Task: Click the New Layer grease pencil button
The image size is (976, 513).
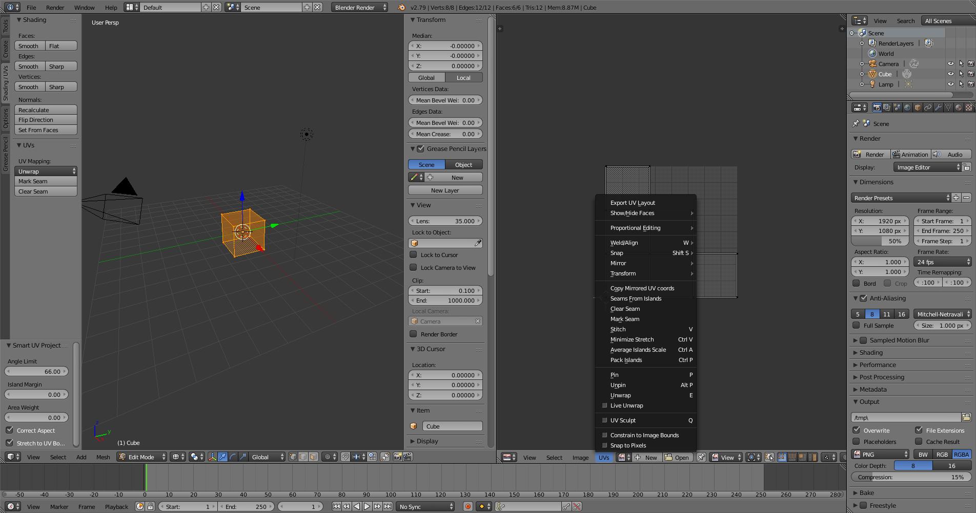Action: (x=445, y=190)
